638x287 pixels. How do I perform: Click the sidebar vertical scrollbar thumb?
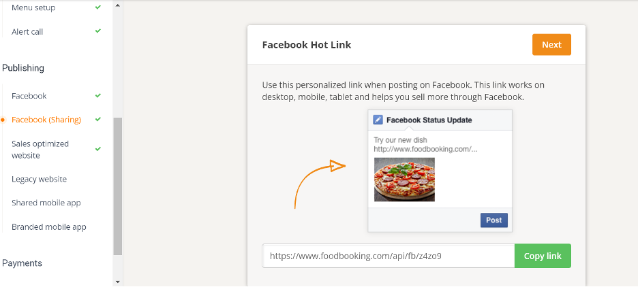(x=118, y=186)
